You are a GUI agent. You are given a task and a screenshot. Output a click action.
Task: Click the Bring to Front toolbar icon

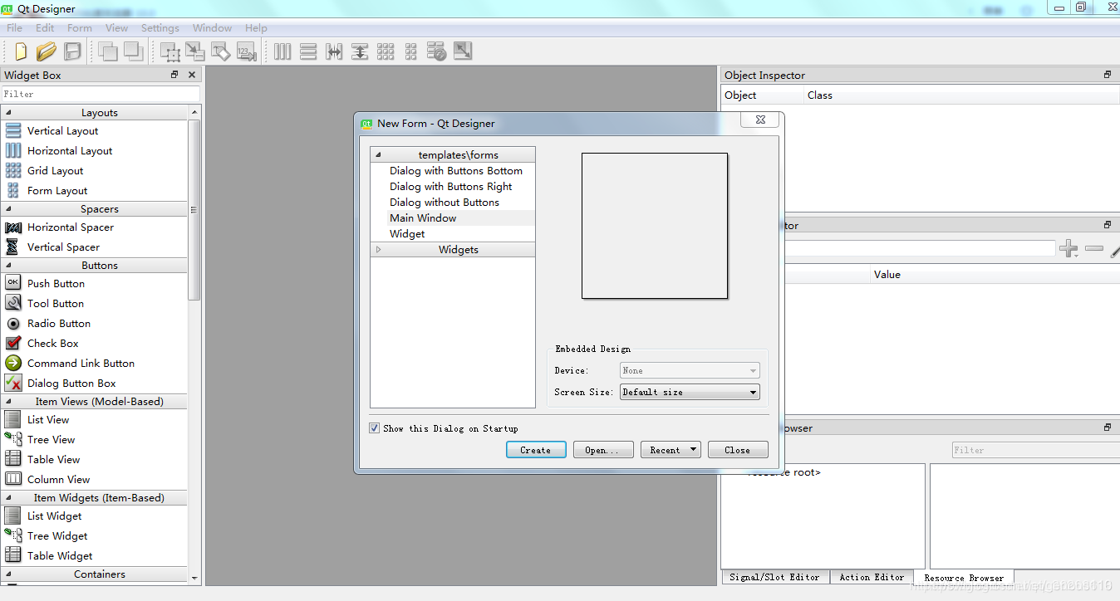133,51
